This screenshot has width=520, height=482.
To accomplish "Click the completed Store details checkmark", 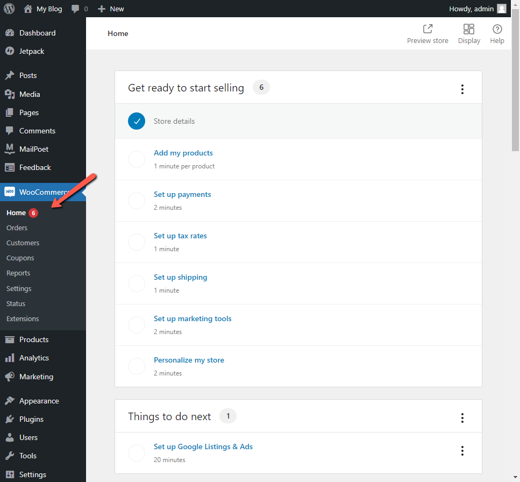I will 137,121.
